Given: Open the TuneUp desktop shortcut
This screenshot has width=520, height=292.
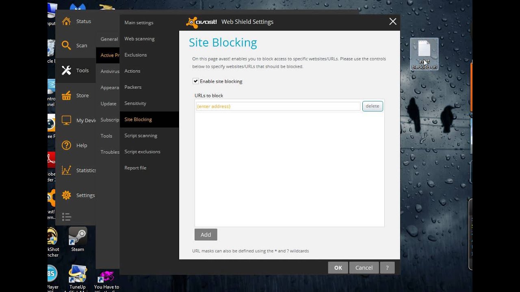Looking at the screenshot, I should point(78,278).
